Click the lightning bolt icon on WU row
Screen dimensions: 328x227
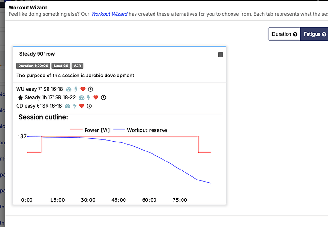76,89
